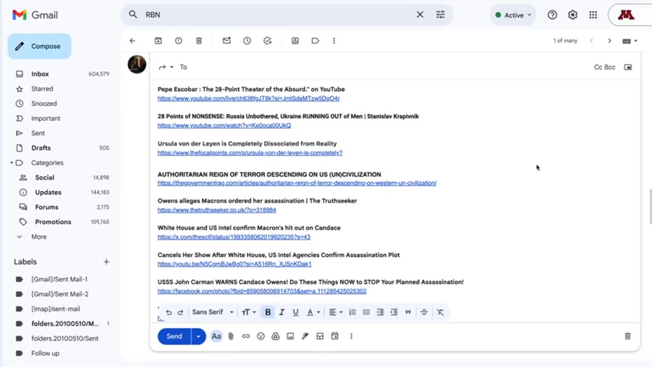This screenshot has width=652, height=367.
Task: Apply a numbered list
Action: [x=352, y=312]
